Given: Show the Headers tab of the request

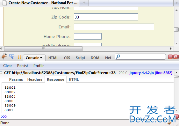Looking at the screenshot, I should [x=35, y=79].
